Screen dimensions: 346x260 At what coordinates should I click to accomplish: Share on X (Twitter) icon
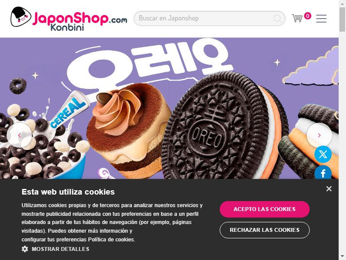(323, 154)
